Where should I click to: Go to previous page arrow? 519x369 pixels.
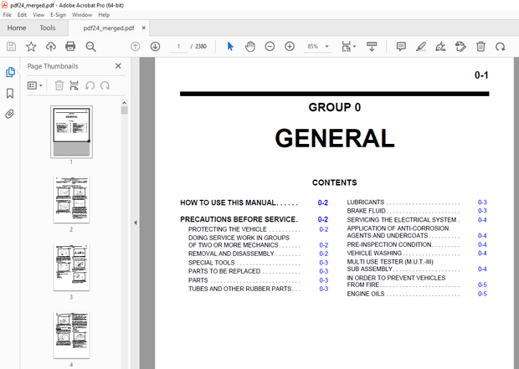(x=136, y=46)
